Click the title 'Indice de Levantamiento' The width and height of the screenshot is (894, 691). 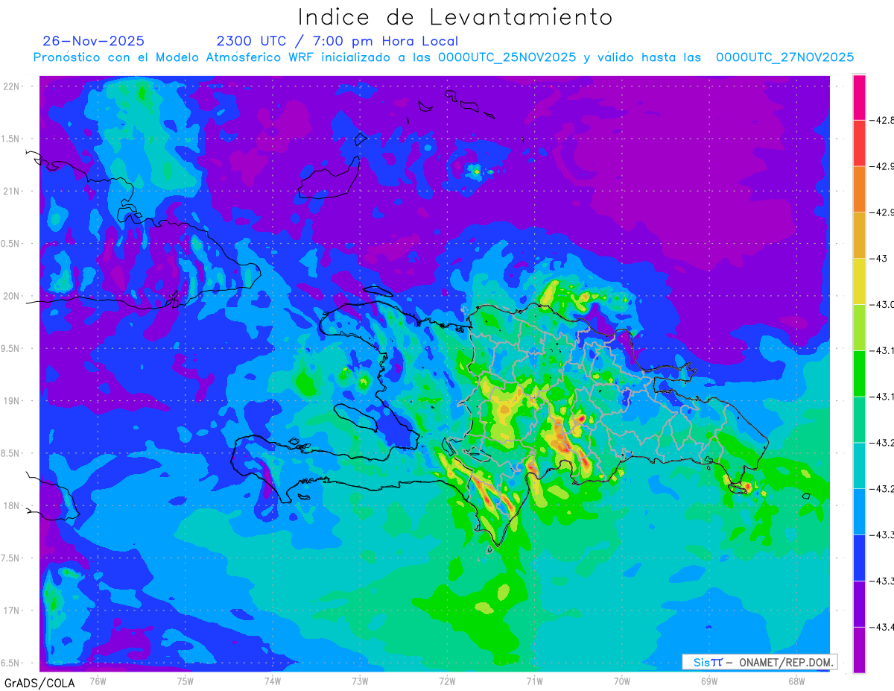coord(455,17)
